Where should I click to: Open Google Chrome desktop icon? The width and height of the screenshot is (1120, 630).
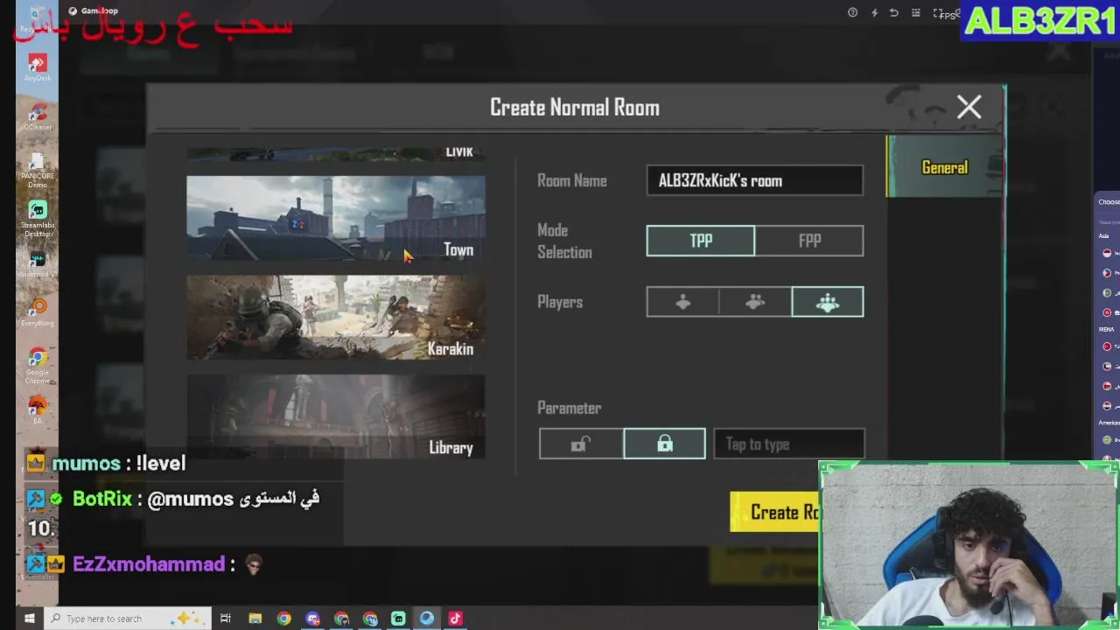point(38,366)
